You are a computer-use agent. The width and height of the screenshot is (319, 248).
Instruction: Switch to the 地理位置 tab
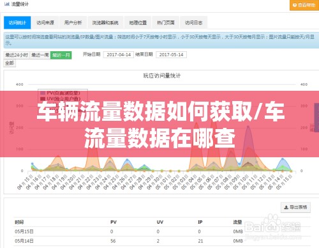[x=138, y=22]
